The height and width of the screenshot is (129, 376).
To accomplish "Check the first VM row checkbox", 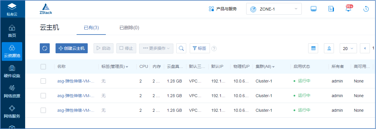I will (43, 81).
